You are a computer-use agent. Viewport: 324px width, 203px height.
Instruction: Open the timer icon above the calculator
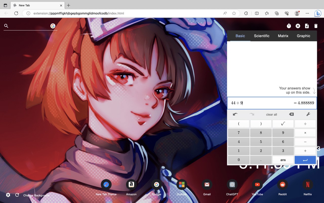click(x=289, y=26)
